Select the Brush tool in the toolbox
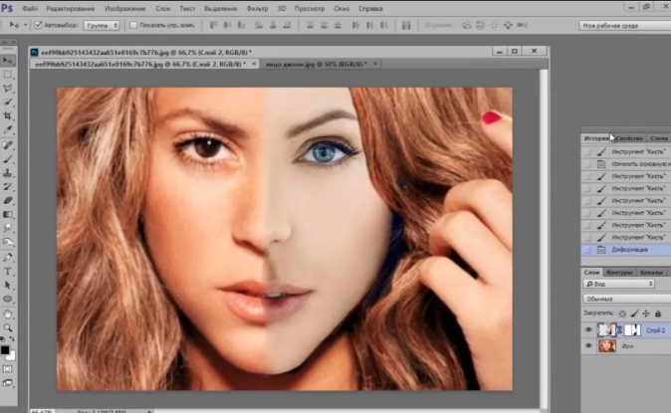671x413 pixels. (8, 159)
